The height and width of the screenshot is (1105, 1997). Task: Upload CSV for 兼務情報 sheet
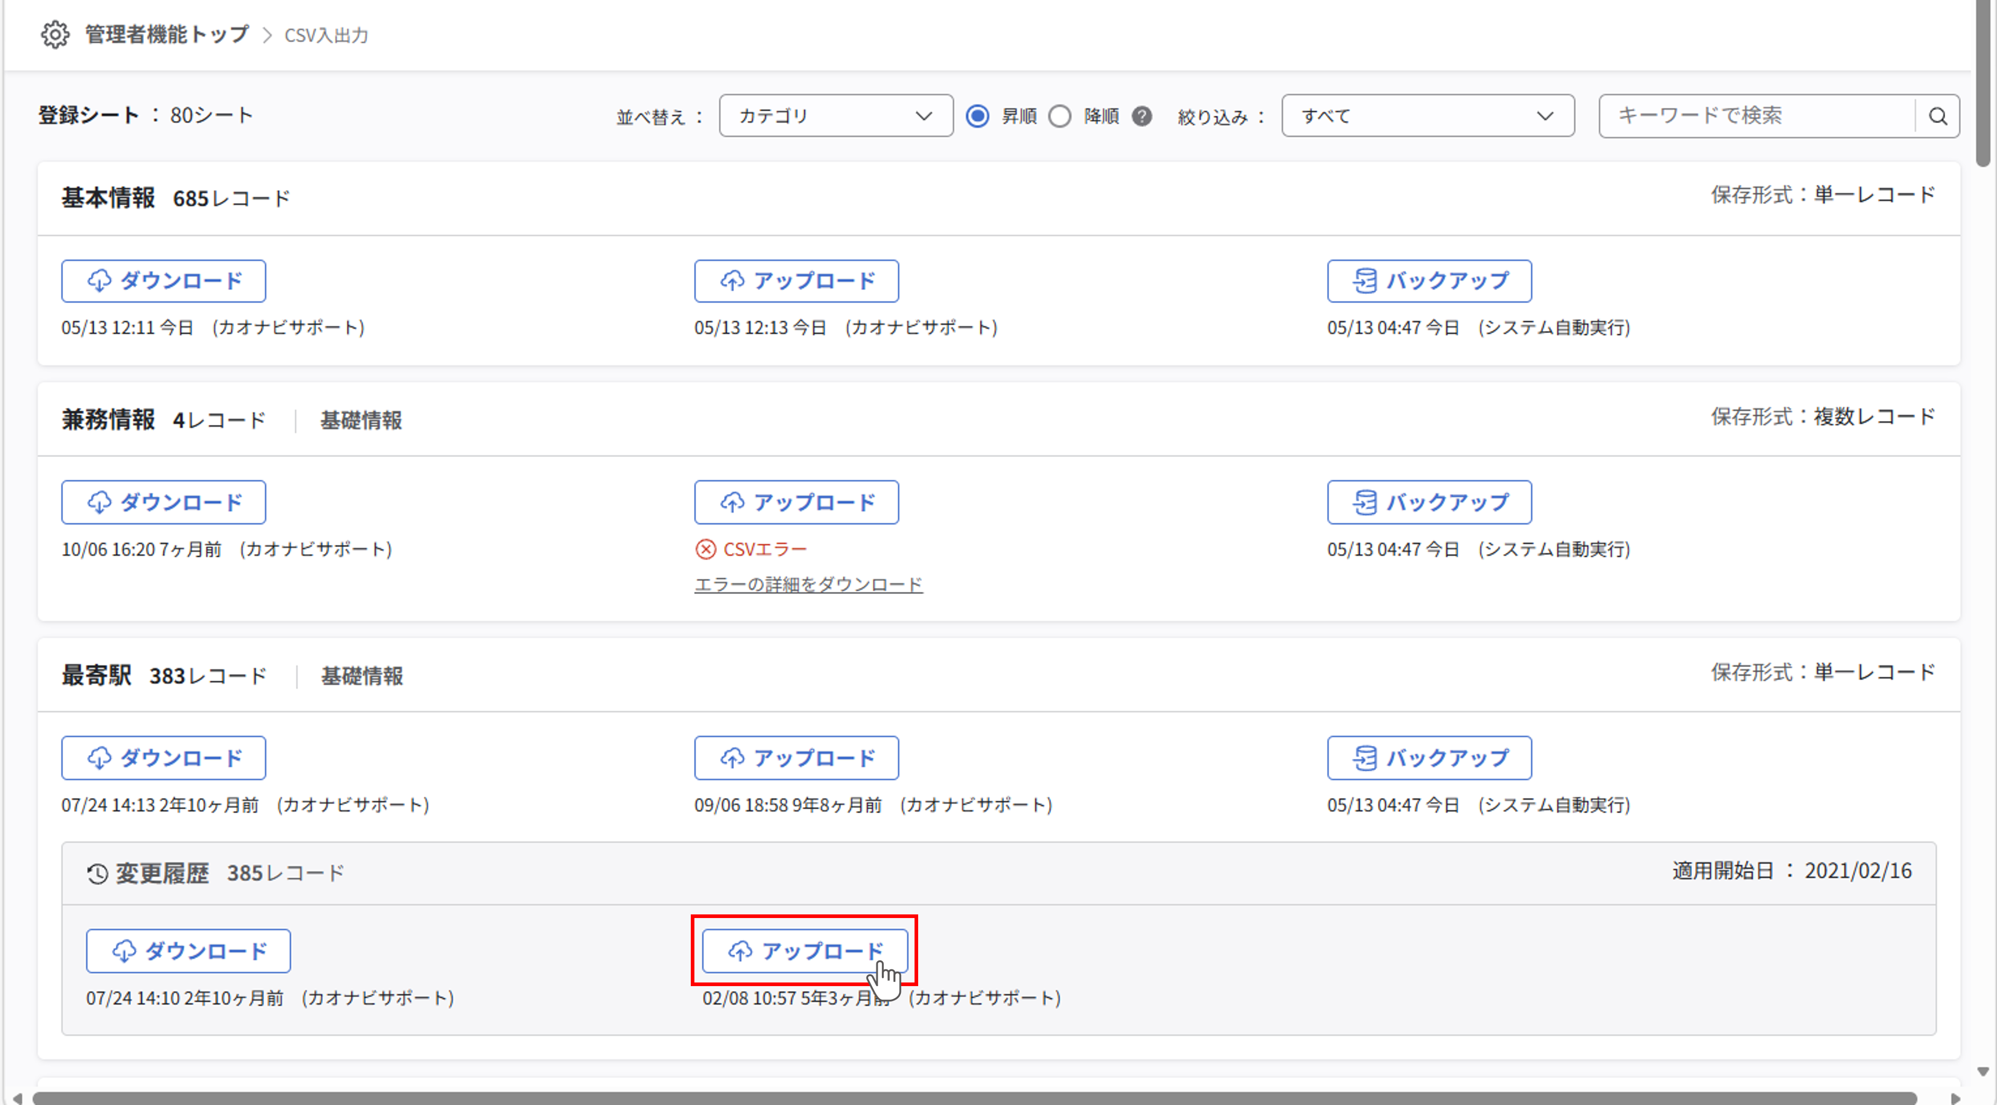tap(796, 502)
